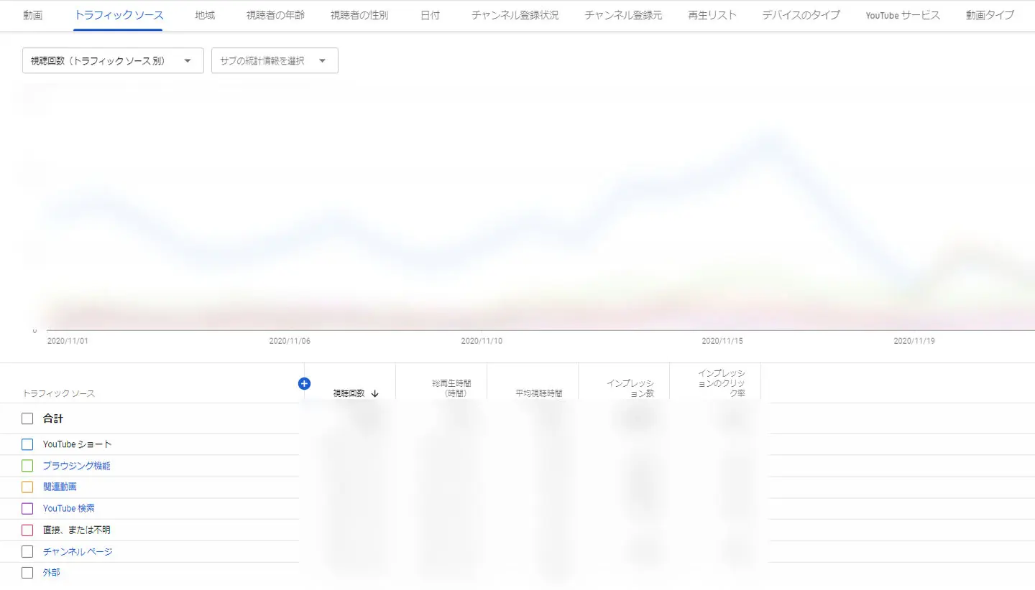The height and width of the screenshot is (590, 1035).
Task: Check the チャンネル ページ checkbox
Action: click(27, 551)
